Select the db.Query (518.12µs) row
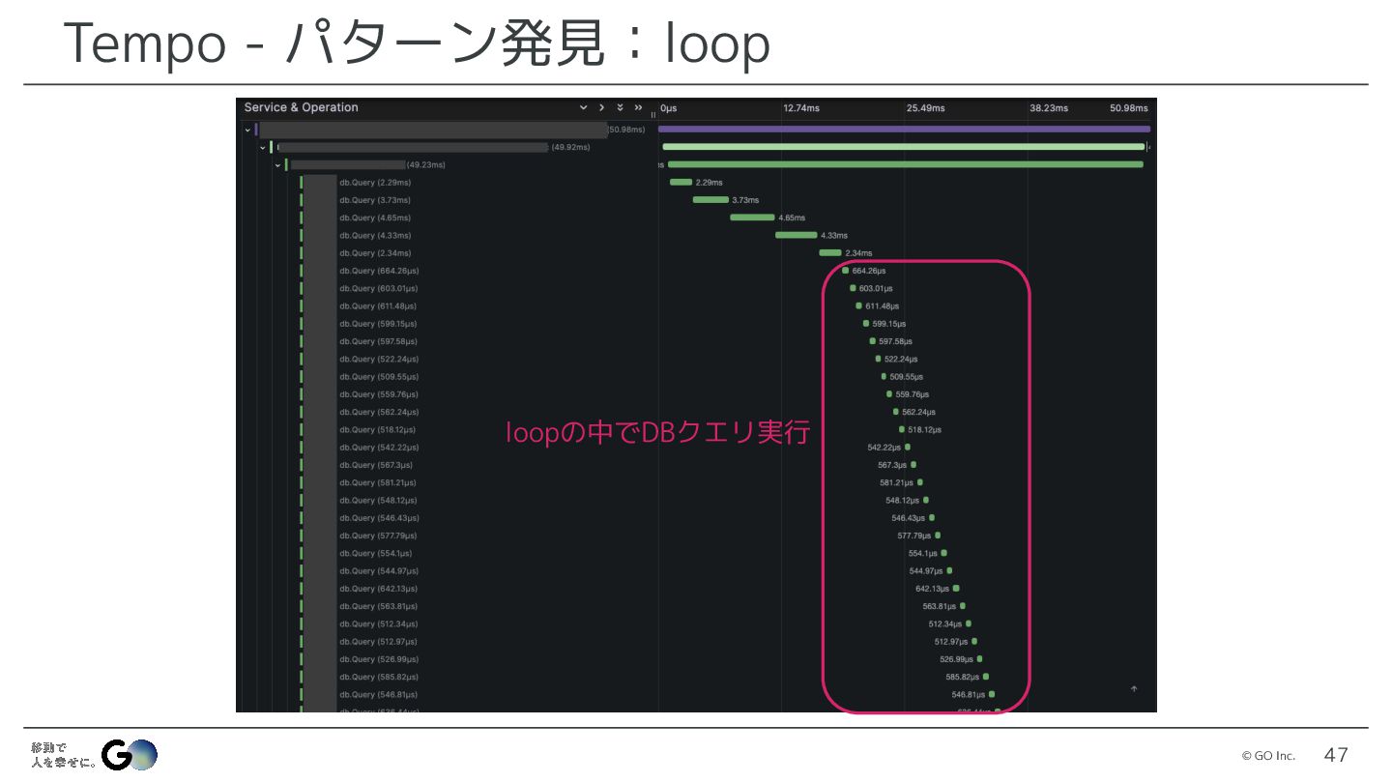The height and width of the screenshot is (783, 1392). click(x=378, y=430)
